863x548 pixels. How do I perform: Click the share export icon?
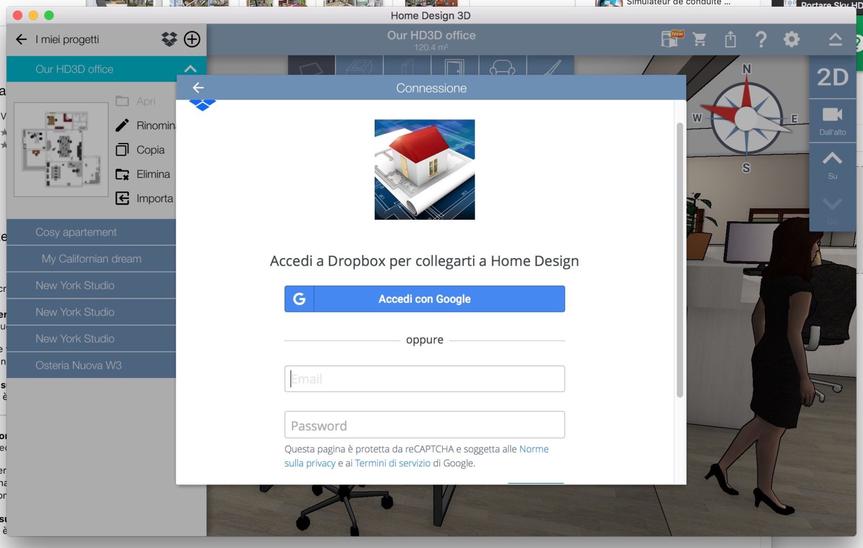click(730, 39)
